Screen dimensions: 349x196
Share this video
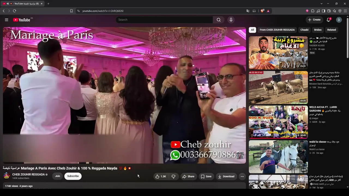coord(188,176)
